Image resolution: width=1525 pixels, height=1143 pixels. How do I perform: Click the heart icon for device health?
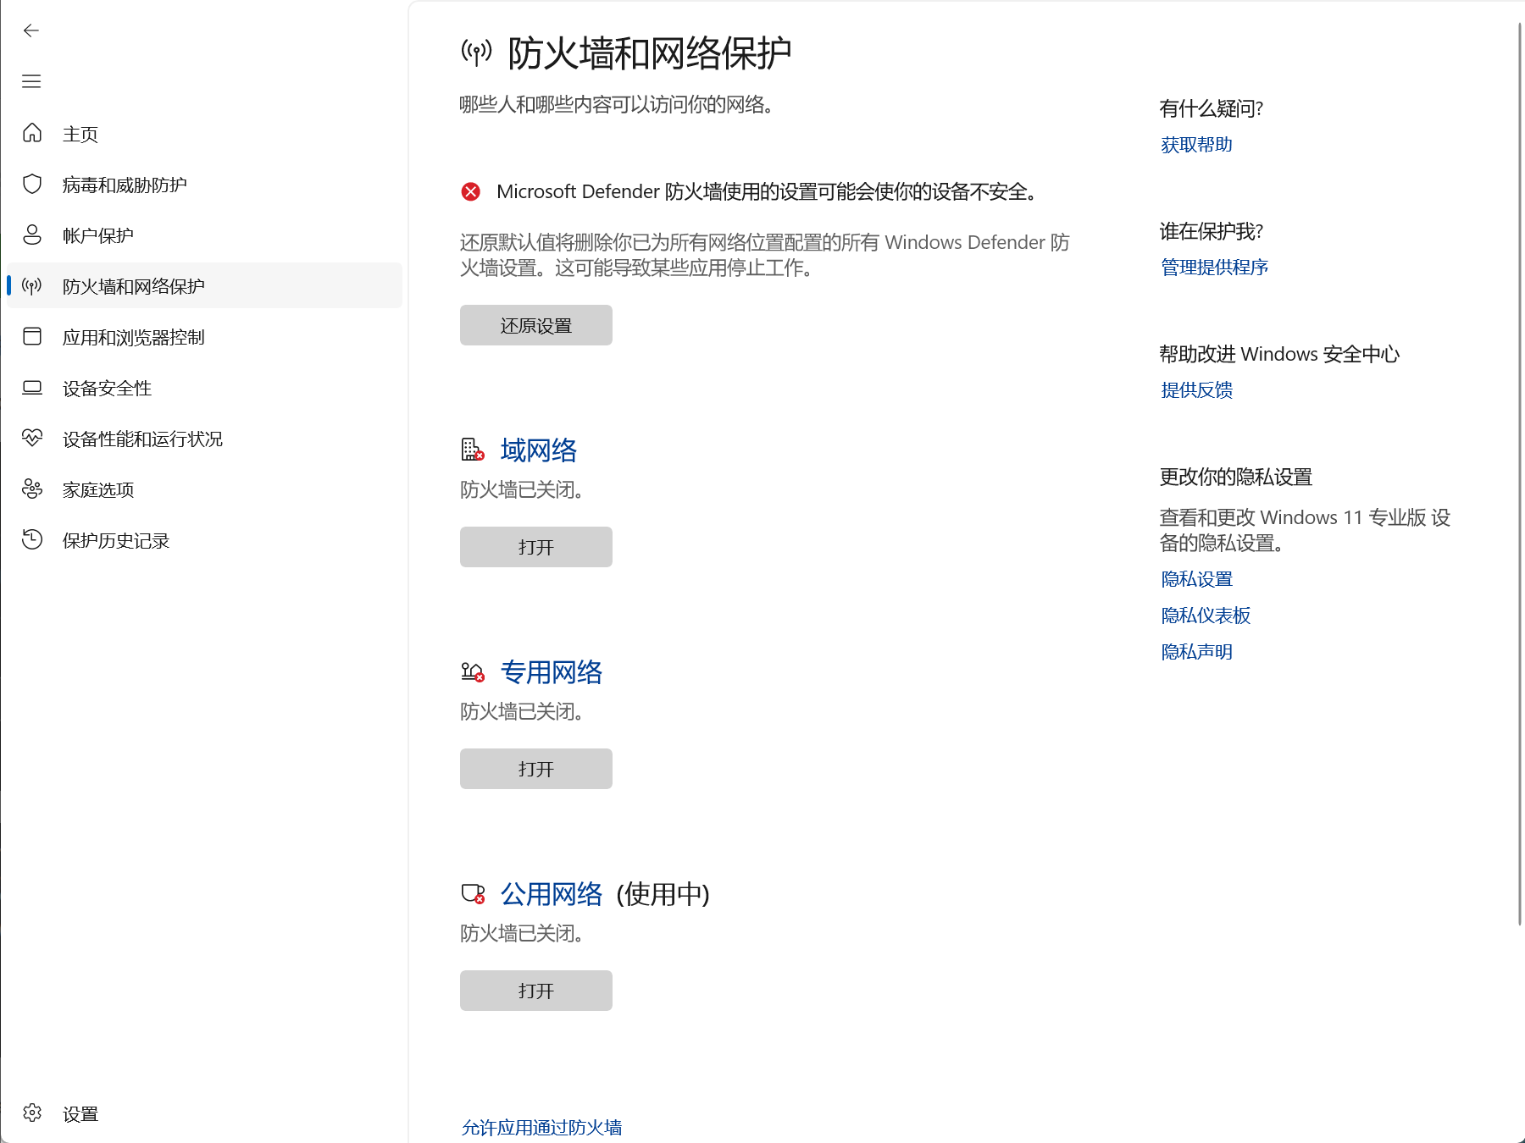coord(32,438)
